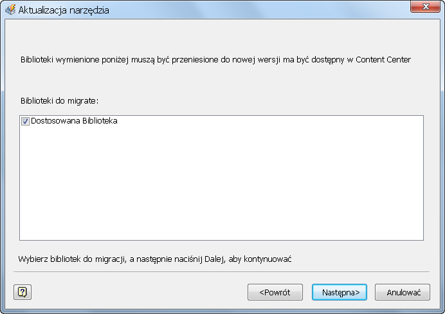
Task: Select the Dostosowana Biblioteka list entry text
Action: tap(74, 121)
